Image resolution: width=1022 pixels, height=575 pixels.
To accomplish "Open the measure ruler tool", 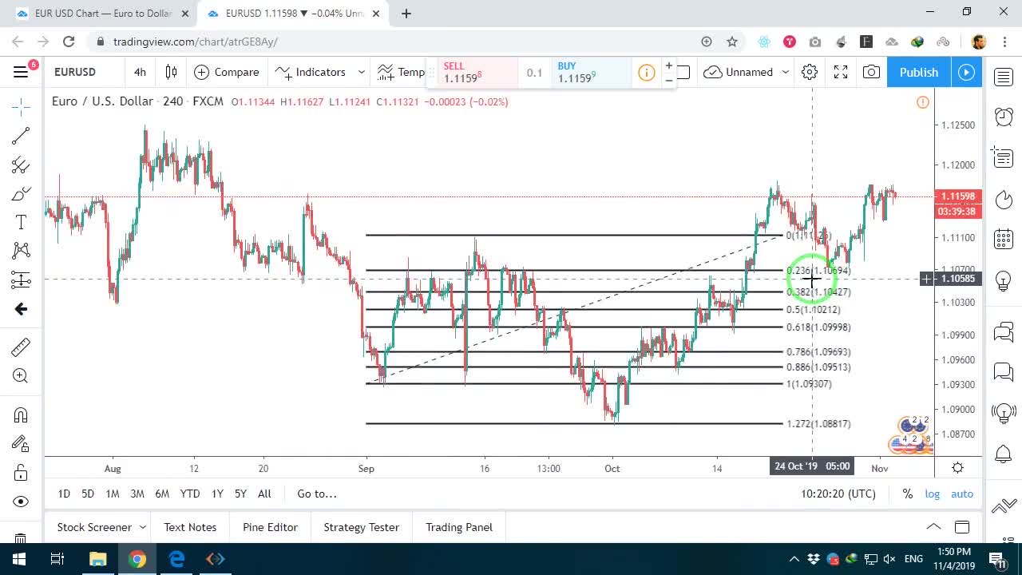I will 21,347.
